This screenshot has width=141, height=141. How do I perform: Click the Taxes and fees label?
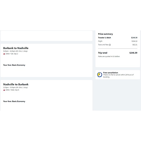[103, 45]
